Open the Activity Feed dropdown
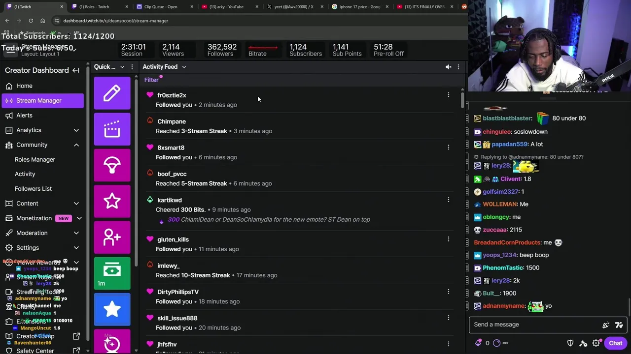This screenshot has width=631, height=354. click(x=164, y=67)
